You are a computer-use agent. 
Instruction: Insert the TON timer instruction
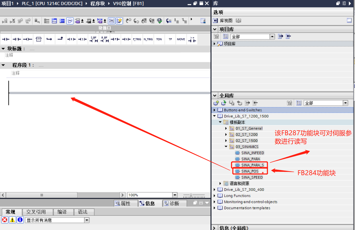(x=159, y=39)
